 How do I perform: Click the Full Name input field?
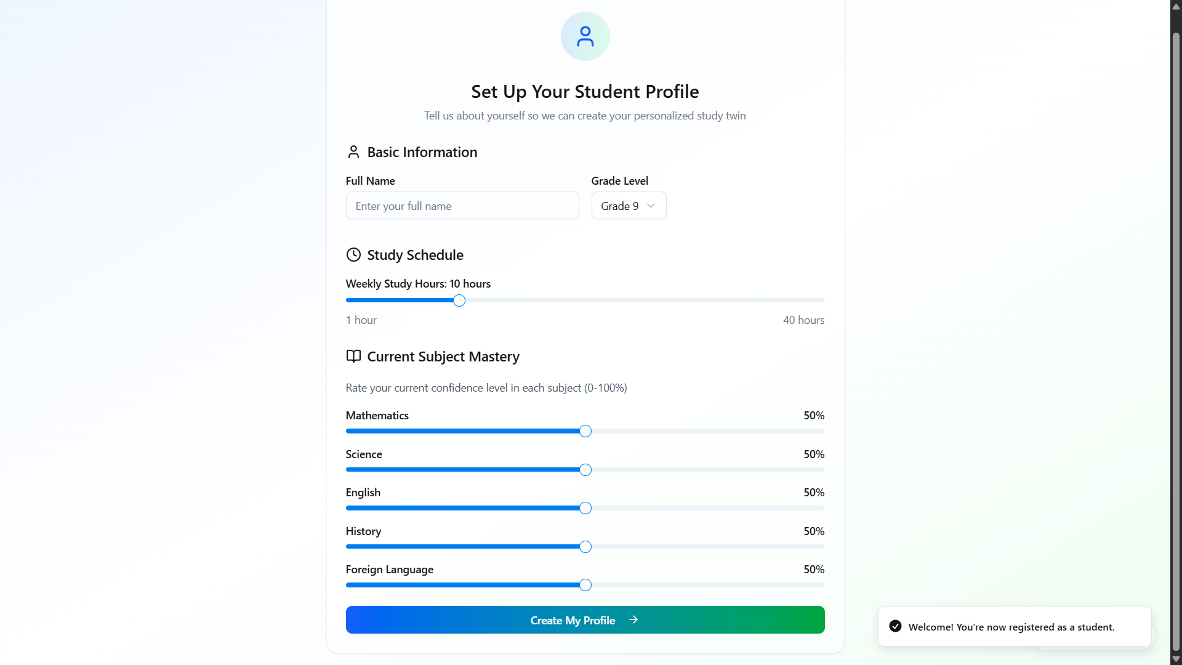pos(462,206)
